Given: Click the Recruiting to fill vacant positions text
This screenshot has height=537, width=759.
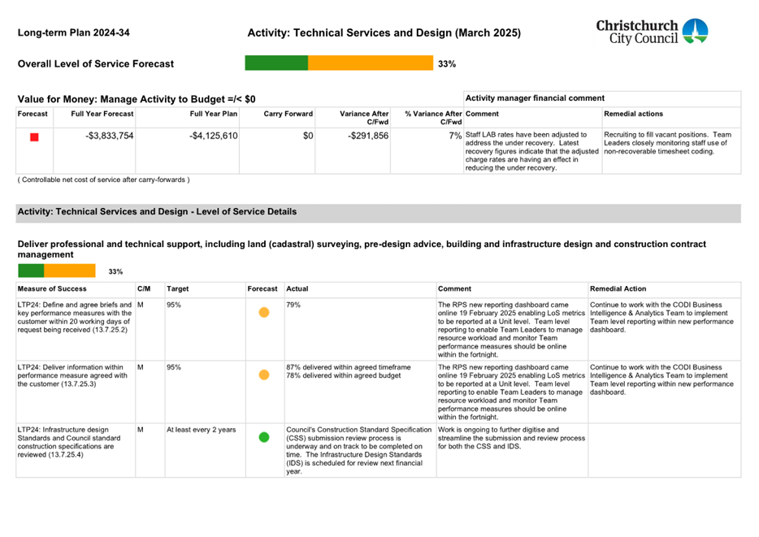Looking at the screenshot, I should coord(667,143).
